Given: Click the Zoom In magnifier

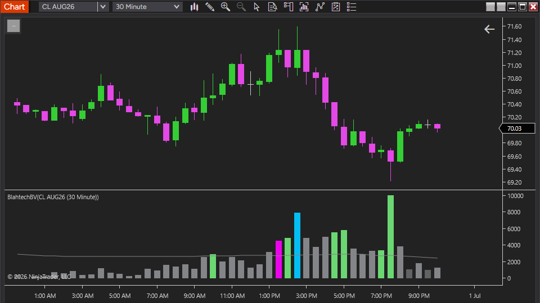Looking at the screenshot, I should coord(226,7).
